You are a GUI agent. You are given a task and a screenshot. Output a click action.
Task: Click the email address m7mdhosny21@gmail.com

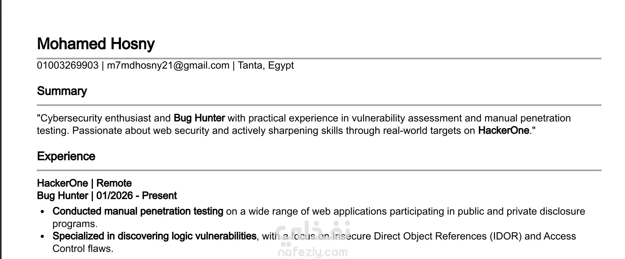pos(168,65)
